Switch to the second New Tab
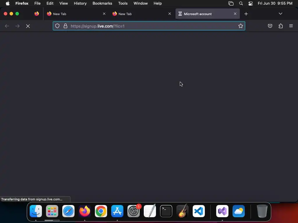The image size is (298, 223). point(142,14)
